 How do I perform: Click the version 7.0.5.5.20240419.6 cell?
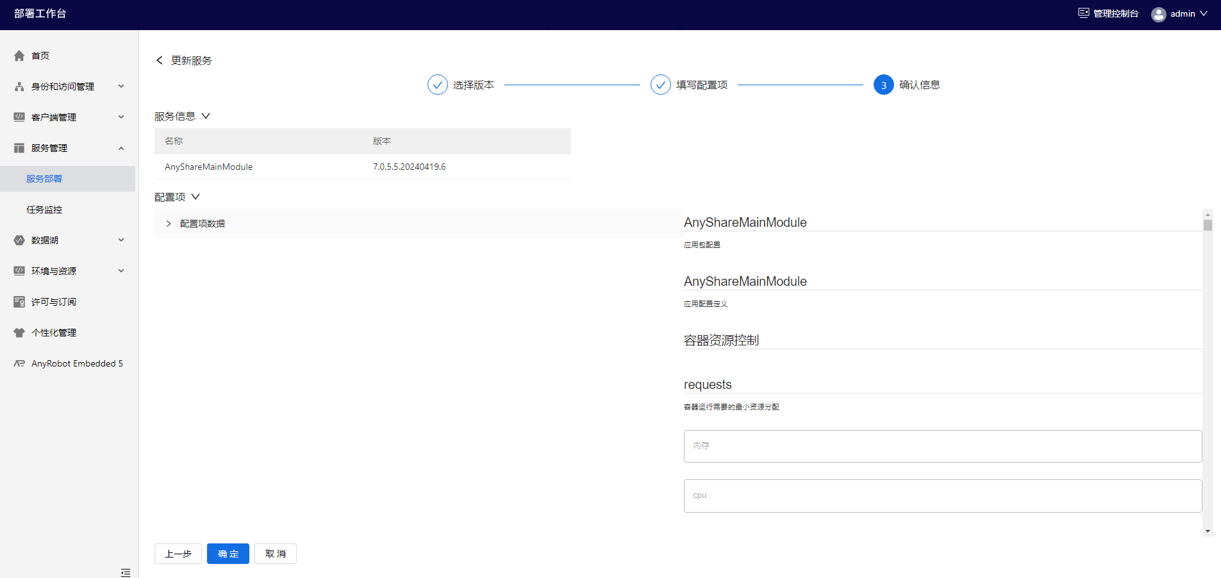pyautogui.click(x=410, y=167)
